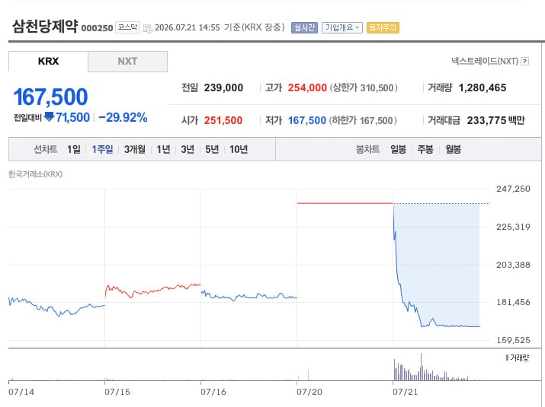
Task: Click the 07/21 marker on the chart timeline
Action: coord(405,392)
